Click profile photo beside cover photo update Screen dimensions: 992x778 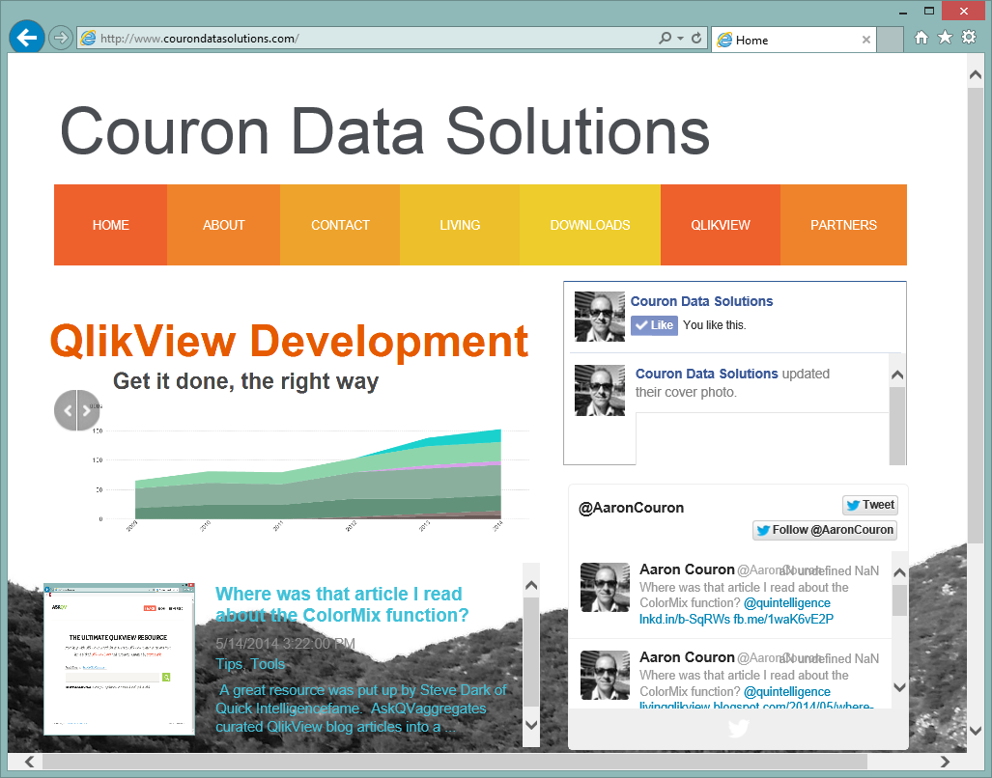[x=600, y=390]
